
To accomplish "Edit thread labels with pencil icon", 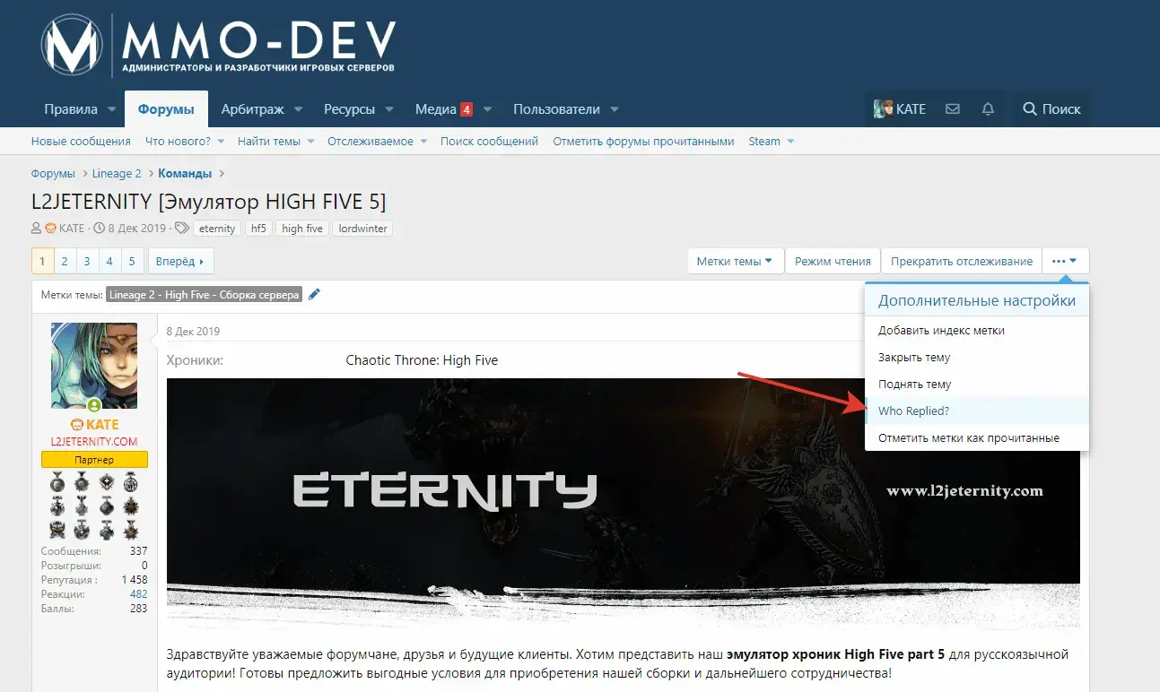I will pos(314,295).
